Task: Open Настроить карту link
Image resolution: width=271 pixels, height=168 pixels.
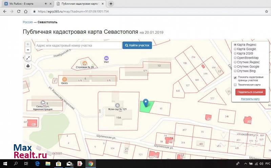Action: [250, 99]
